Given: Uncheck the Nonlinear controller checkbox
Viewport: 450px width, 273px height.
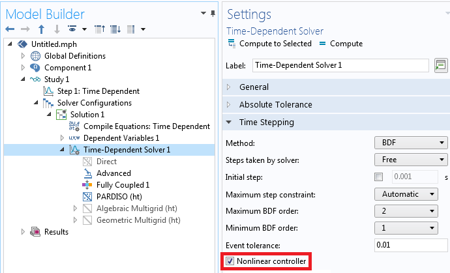Looking at the screenshot, I should [x=230, y=262].
